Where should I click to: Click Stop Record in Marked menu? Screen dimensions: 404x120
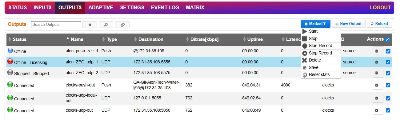point(321,53)
